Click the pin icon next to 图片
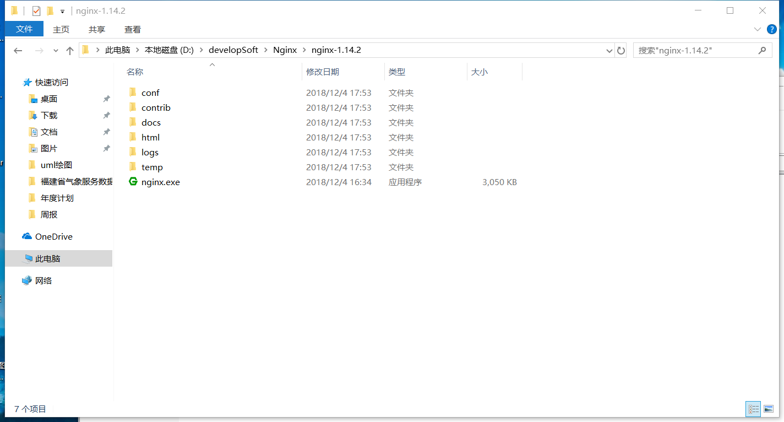Viewport: 784px width, 422px height. point(106,148)
